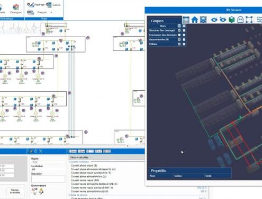
Task: Click the Home view icon in 3D Viewer
Action: click(x=195, y=20)
